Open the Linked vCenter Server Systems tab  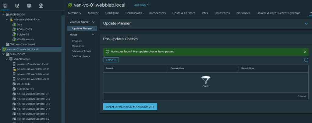click(278, 13)
